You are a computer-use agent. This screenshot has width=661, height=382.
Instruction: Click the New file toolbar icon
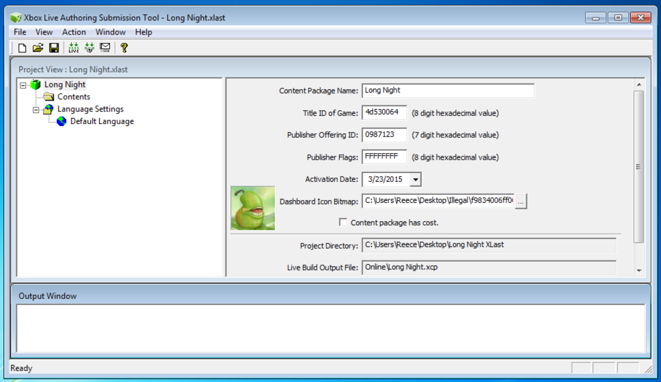pos(22,48)
